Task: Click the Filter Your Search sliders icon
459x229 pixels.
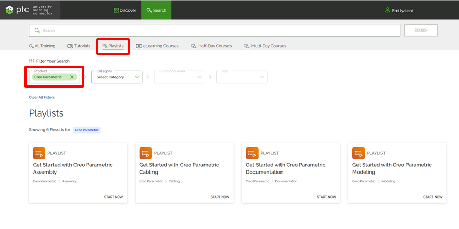Action: coord(32,61)
